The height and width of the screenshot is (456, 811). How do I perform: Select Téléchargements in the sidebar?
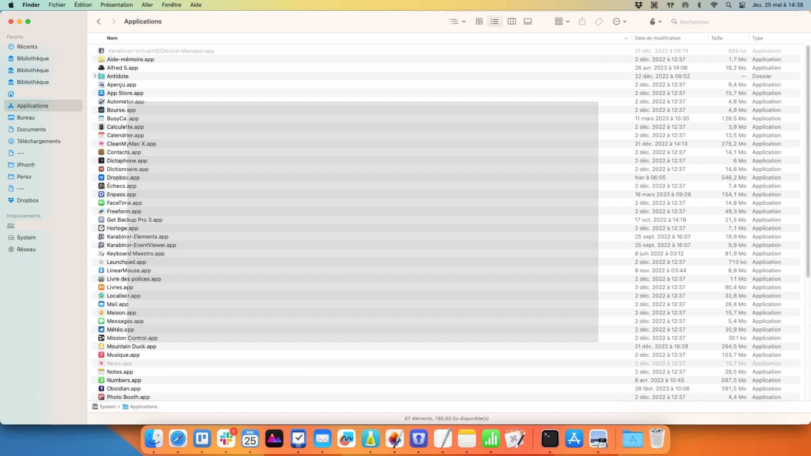[x=39, y=141]
